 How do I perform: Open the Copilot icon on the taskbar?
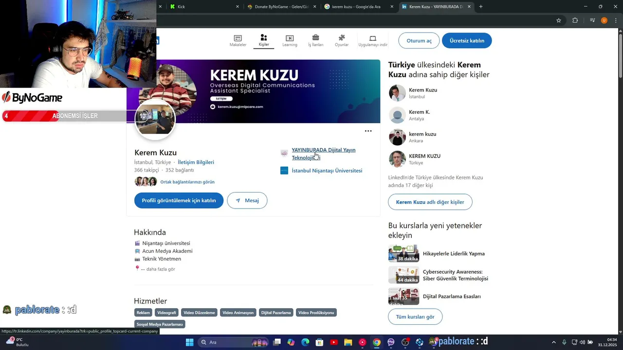pos(291,342)
